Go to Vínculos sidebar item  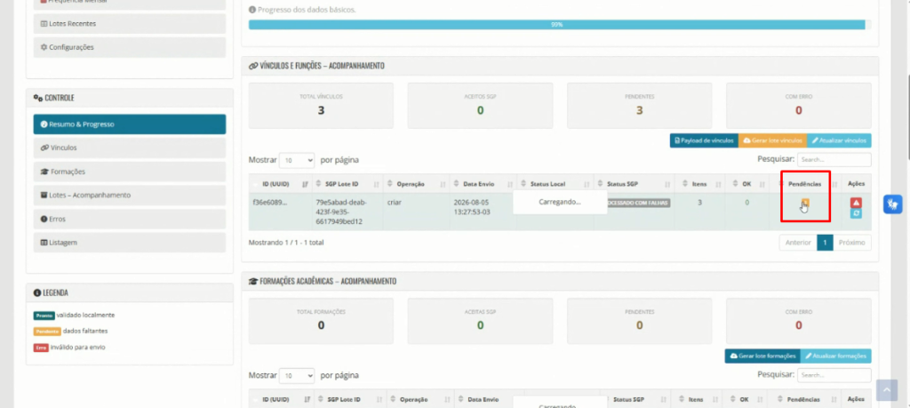point(130,148)
